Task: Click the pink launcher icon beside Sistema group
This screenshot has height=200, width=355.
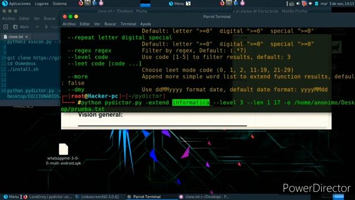Action: 101,3
